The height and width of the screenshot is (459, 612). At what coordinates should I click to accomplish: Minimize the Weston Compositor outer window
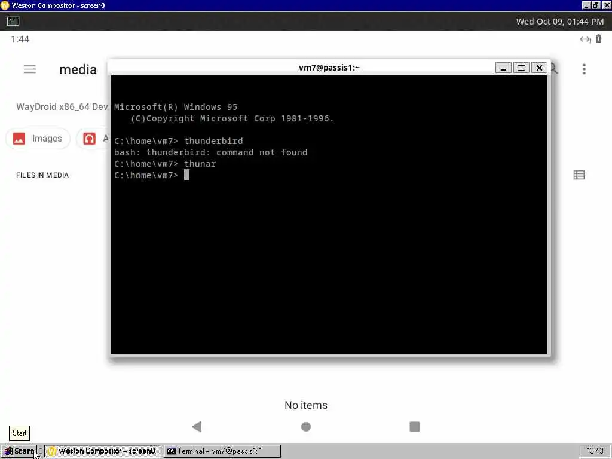coord(586,5)
